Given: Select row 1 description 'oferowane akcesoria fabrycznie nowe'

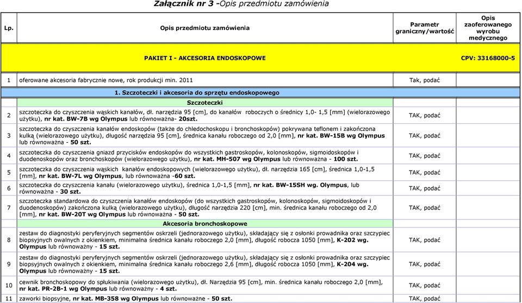Looking at the screenshot, I should pos(106,80).
